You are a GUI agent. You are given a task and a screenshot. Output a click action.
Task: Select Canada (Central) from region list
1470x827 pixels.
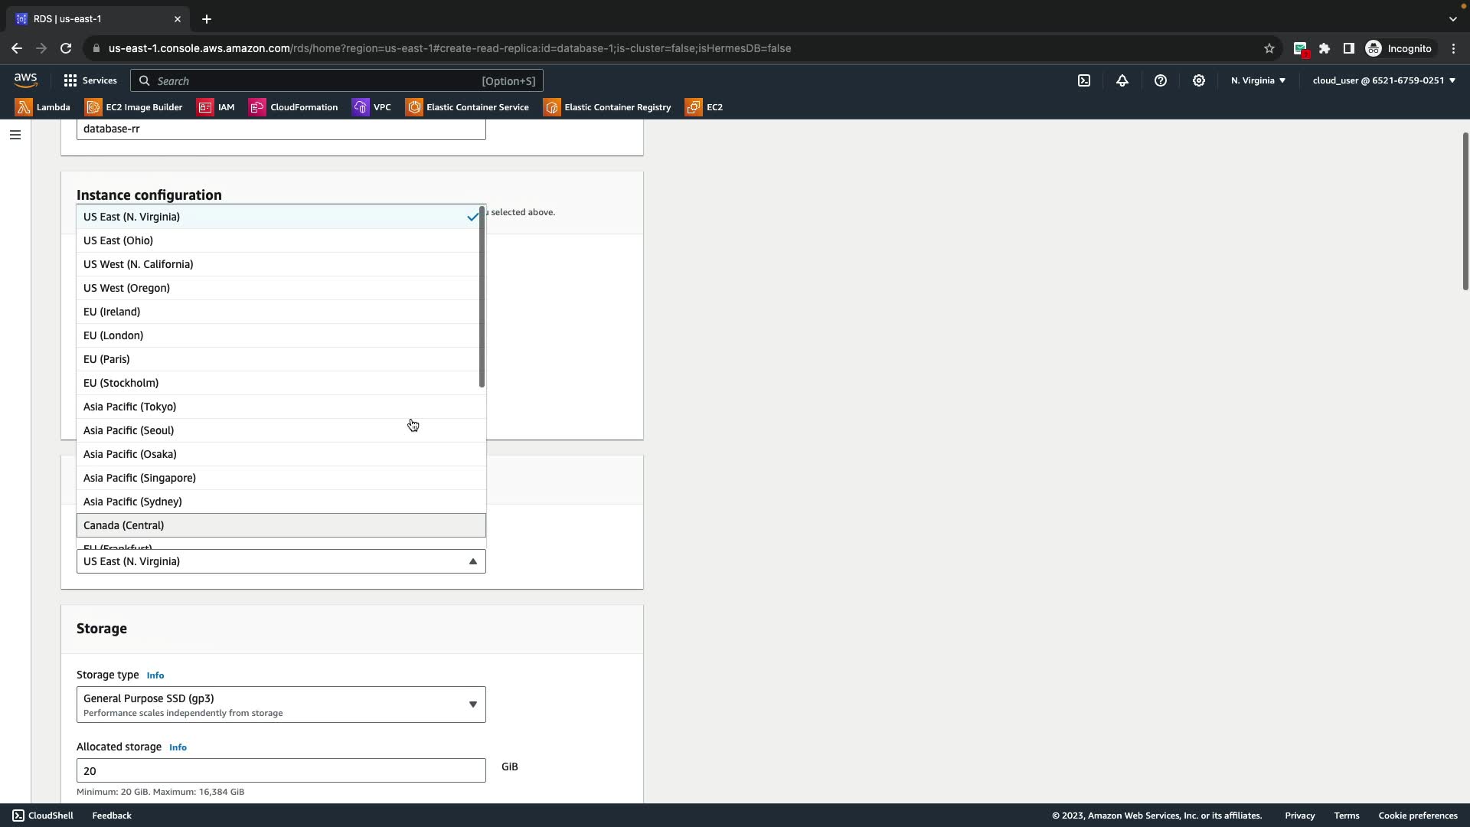tap(280, 525)
